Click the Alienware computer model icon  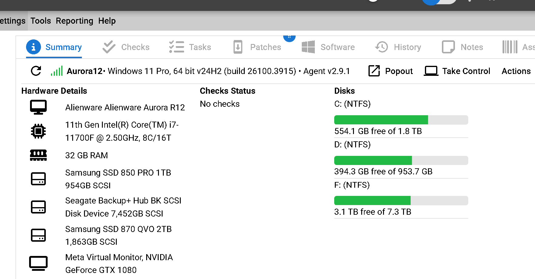[38, 107]
